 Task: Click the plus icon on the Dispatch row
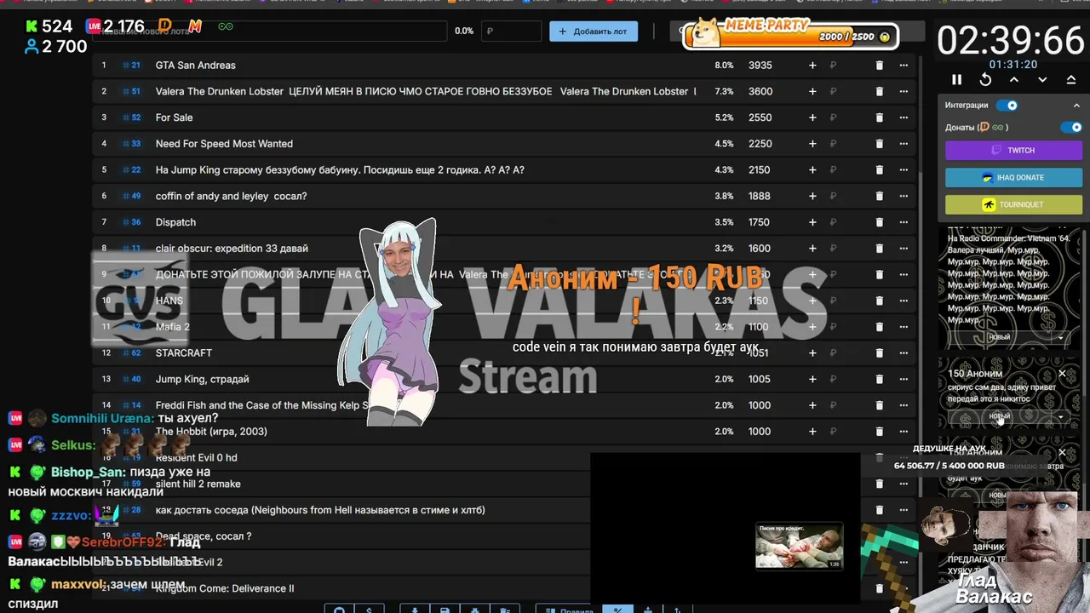pos(812,222)
